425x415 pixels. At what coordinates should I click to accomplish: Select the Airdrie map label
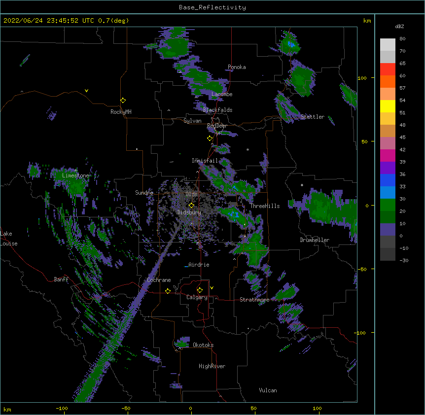tap(199, 265)
